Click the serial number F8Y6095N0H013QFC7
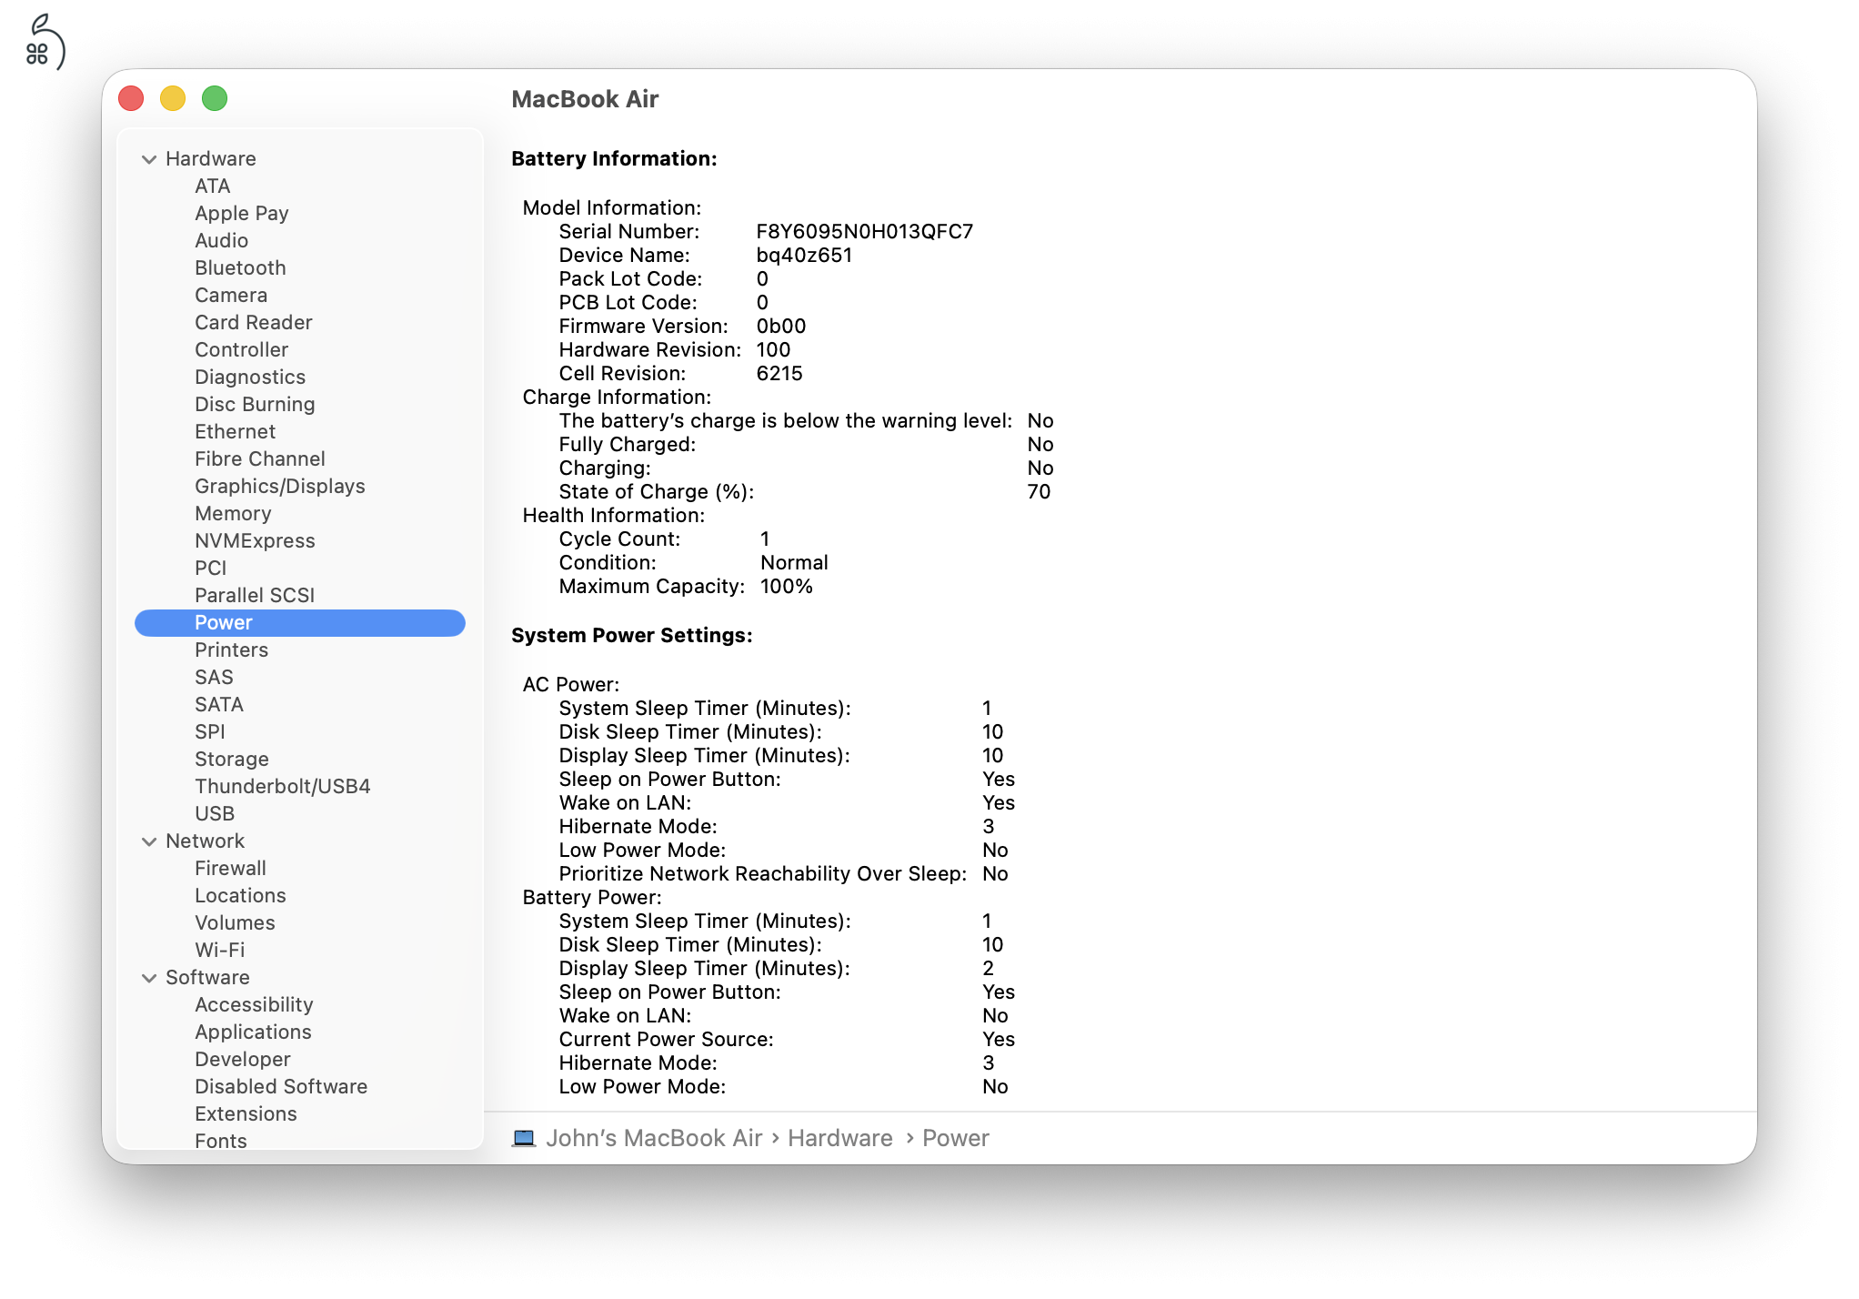The height and width of the screenshot is (1299, 1859). [x=865, y=231]
